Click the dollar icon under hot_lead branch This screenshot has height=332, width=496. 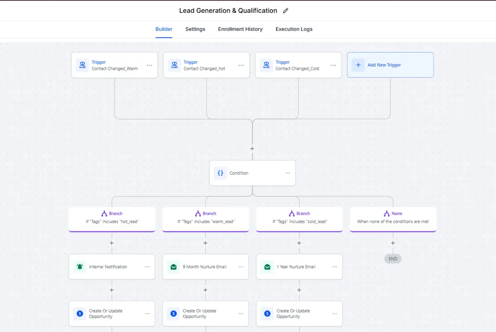pos(80,313)
